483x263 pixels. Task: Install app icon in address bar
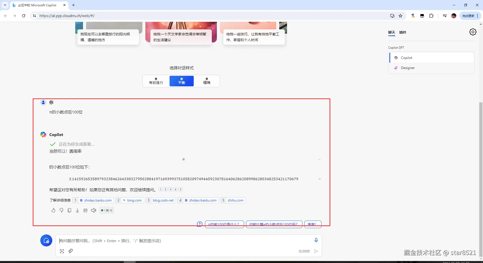point(392,16)
